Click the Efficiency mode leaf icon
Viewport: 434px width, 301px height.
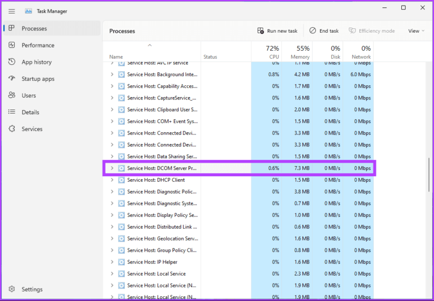(x=352, y=30)
